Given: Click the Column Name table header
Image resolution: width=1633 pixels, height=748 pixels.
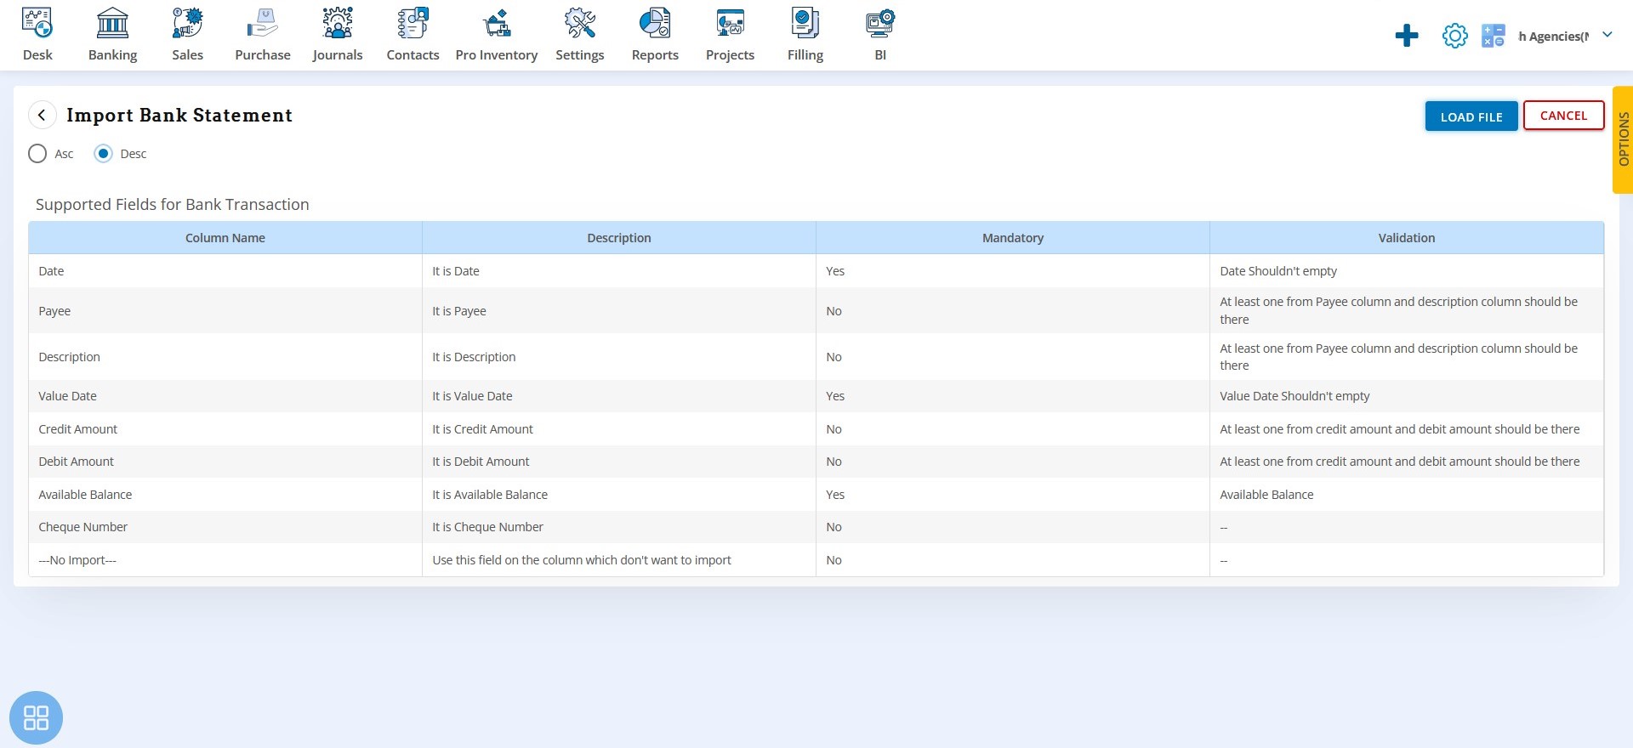Looking at the screenshot, I should pyautogui.click(x=225, y=238).
